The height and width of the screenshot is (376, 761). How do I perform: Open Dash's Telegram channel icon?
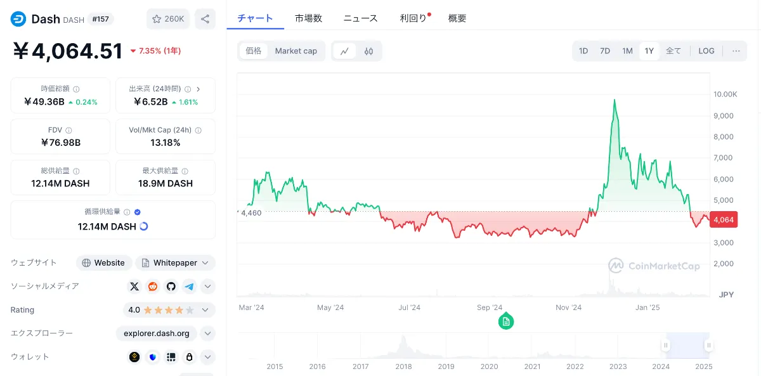(x=188, y=286)
